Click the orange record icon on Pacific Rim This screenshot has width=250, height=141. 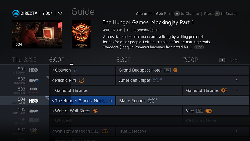[82, 80]
